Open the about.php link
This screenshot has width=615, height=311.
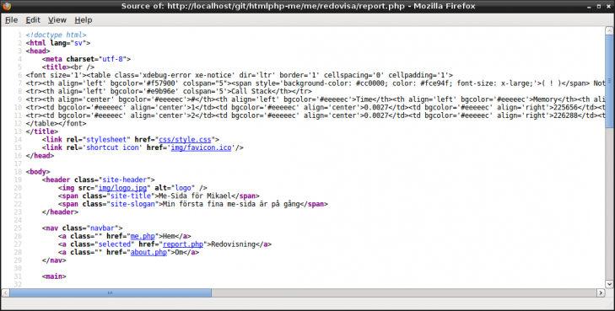coord(148,252)
